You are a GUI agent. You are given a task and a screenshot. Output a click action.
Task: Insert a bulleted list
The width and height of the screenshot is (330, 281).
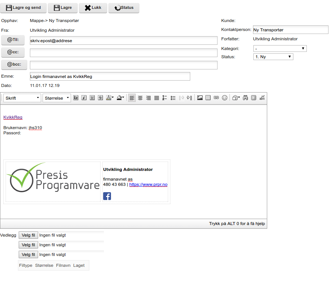173,98
